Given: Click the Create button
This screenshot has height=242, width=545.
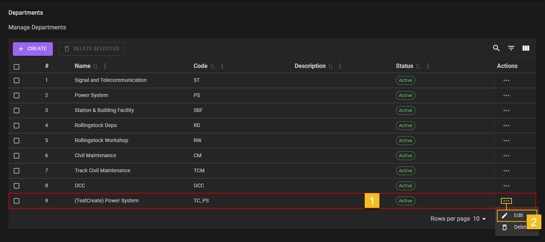Looking at the screenshot, I should point(33,49).
